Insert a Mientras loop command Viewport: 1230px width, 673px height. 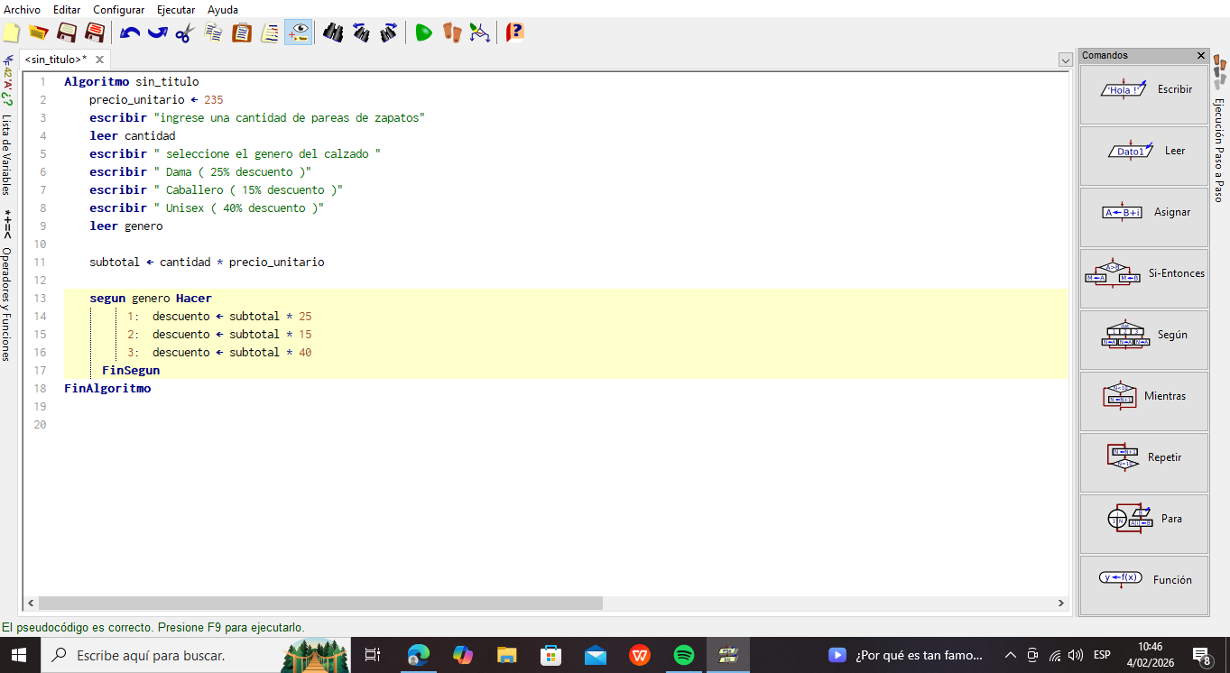[x=1144, y=396]
